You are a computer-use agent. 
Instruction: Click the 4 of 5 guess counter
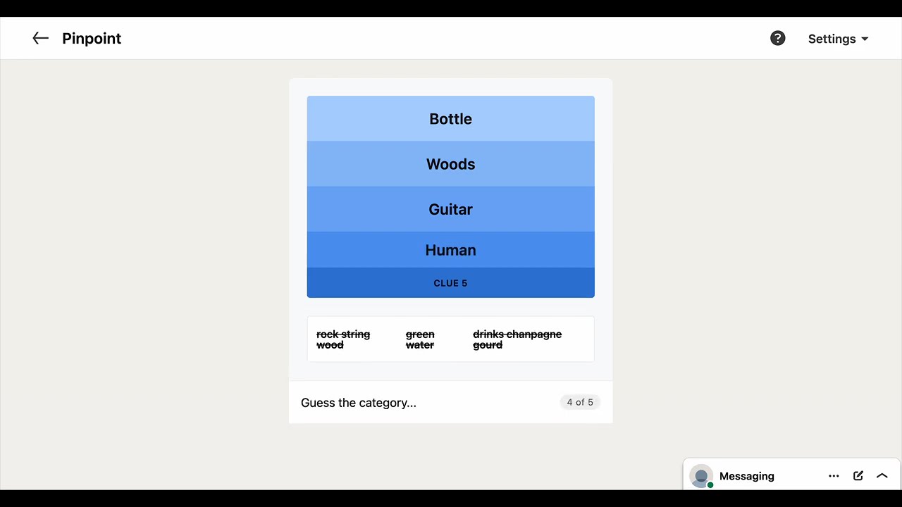[x=580, y=402]
